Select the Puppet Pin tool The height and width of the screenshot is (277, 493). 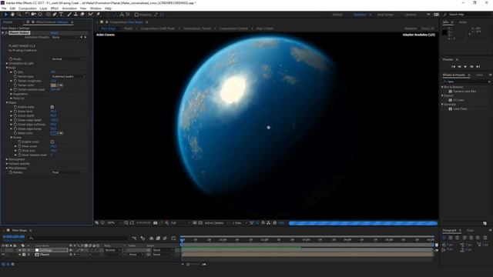(x=99, y=15)
